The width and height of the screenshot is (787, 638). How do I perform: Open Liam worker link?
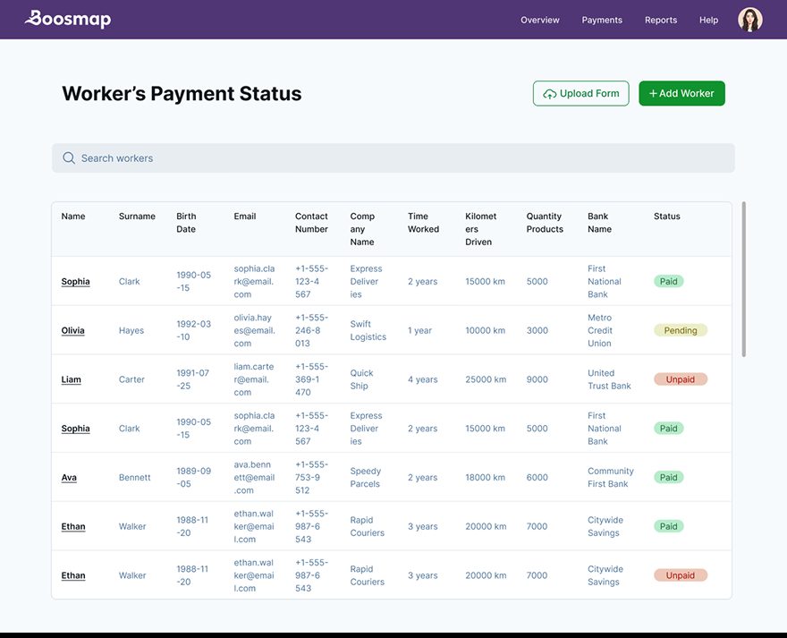tap(71, 379)
